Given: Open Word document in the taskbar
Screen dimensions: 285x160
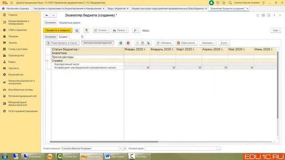Looking at the screenshot, I should (115, 156).
